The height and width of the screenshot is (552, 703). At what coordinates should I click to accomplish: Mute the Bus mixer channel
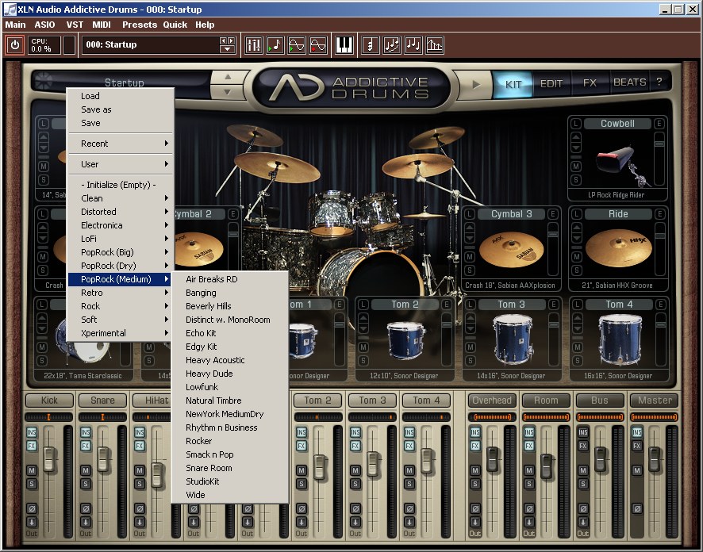[583, 470]
